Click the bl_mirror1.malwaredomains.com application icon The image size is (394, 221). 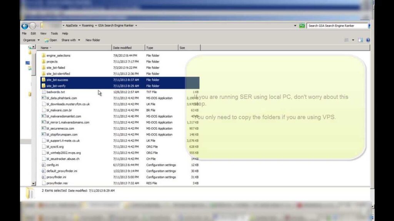click(43, 122)
